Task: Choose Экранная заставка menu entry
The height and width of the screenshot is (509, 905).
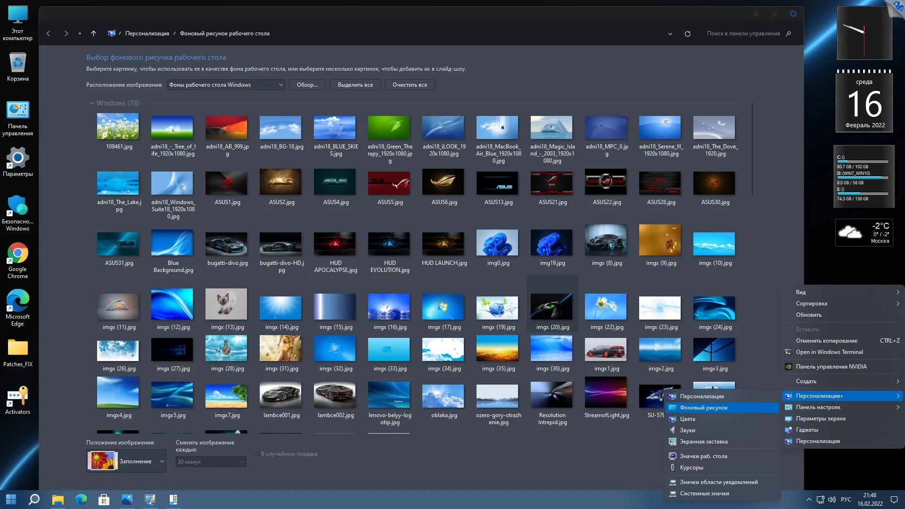Action: click(x=703, y=442)
